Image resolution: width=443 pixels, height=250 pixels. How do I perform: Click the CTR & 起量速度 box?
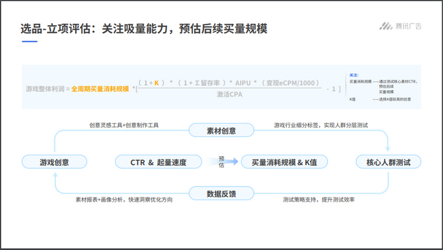(x=158, y=162)
